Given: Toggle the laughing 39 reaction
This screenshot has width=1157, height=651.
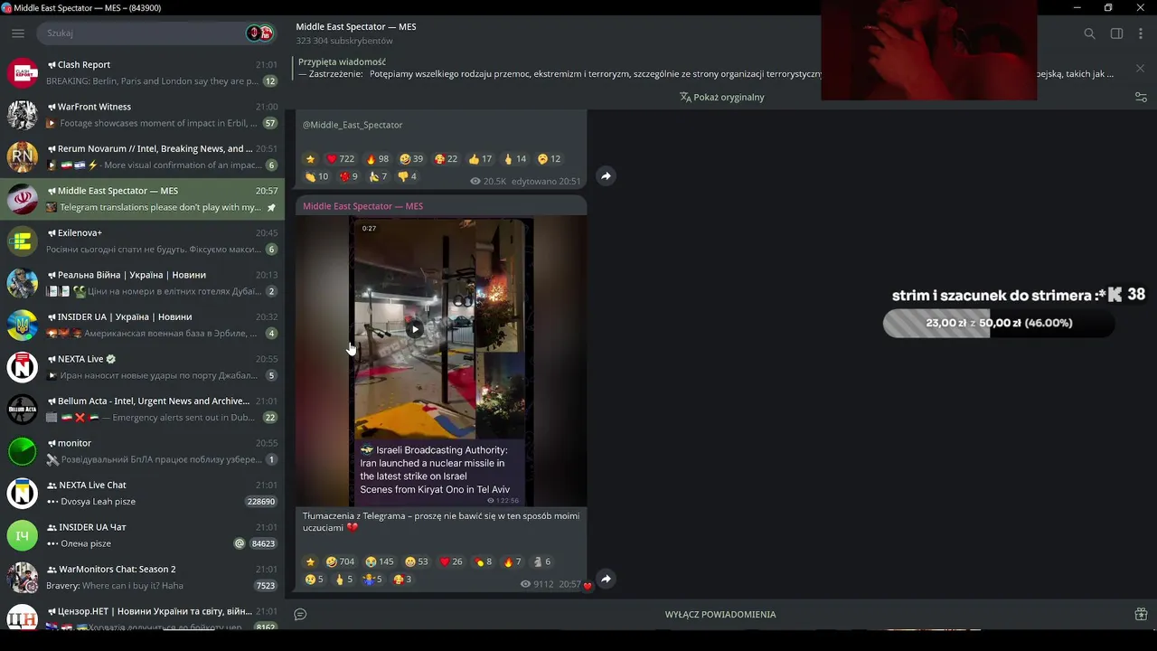Looking at the screenshot, I should tap(411, 159).
